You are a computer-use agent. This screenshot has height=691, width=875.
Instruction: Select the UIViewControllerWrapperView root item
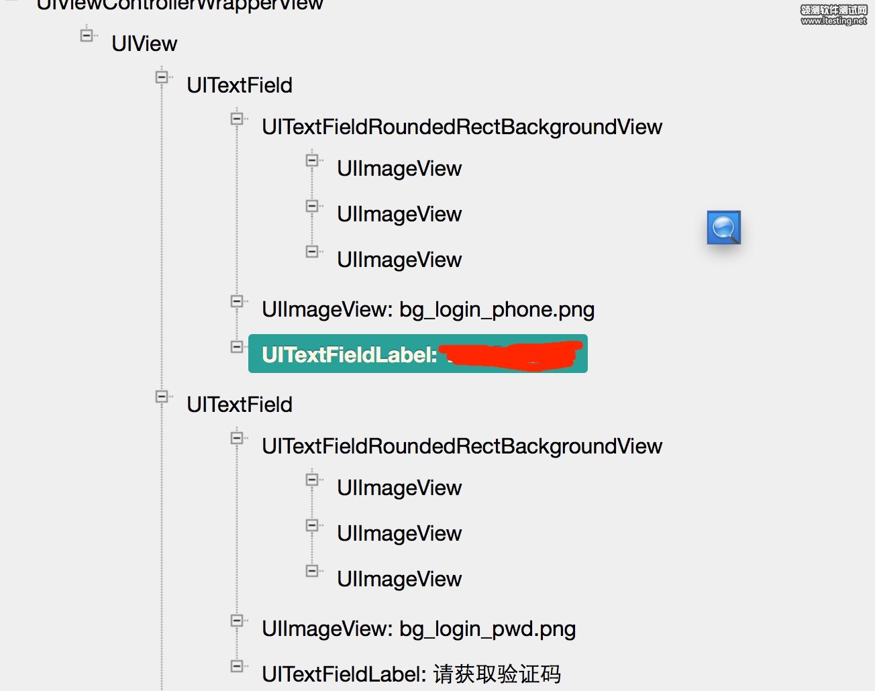(180, 5)
